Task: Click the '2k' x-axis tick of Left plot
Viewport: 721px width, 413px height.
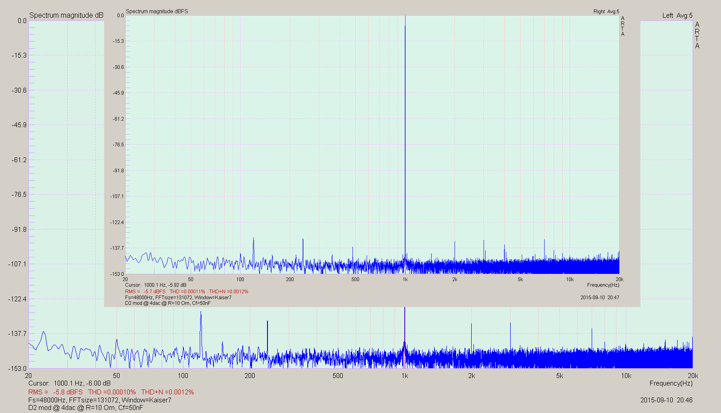Action: 471,376
